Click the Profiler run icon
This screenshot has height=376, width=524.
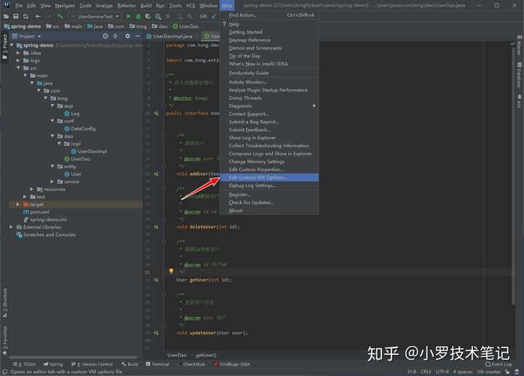click(x=158, y=16)
